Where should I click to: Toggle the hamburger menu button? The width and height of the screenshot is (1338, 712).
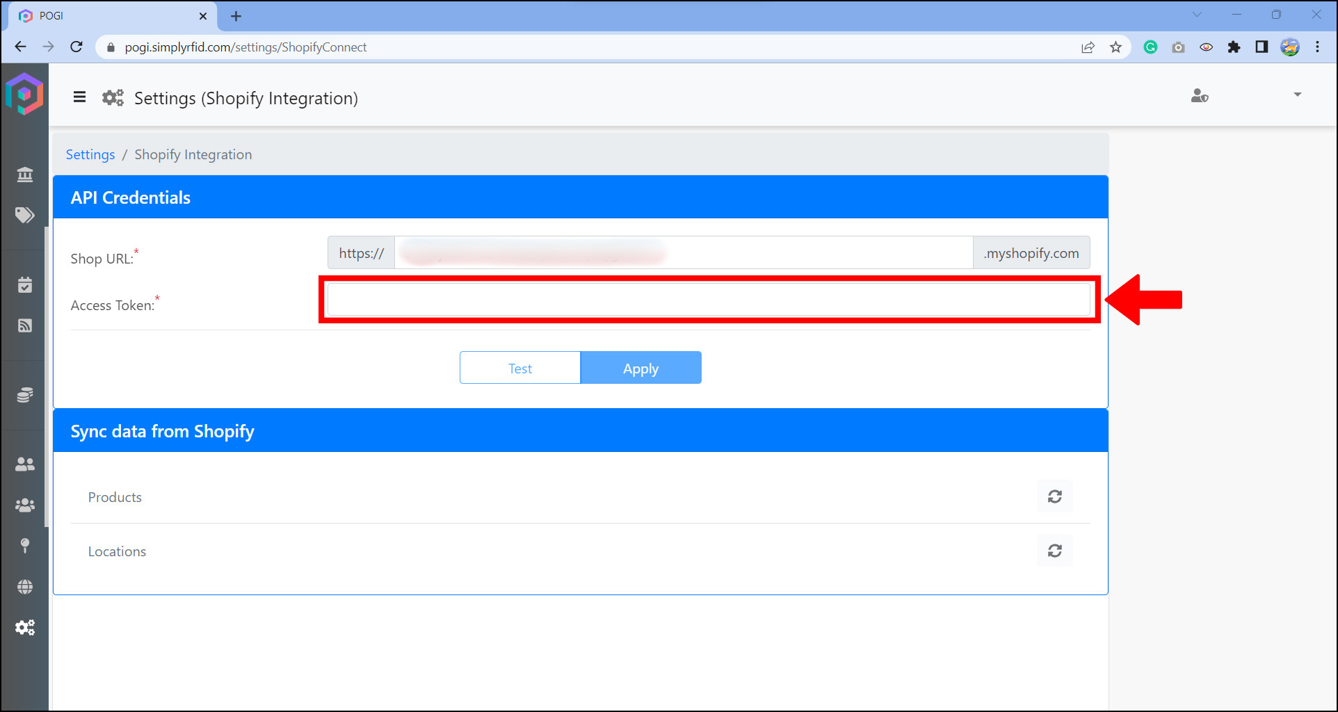[79, 97]
